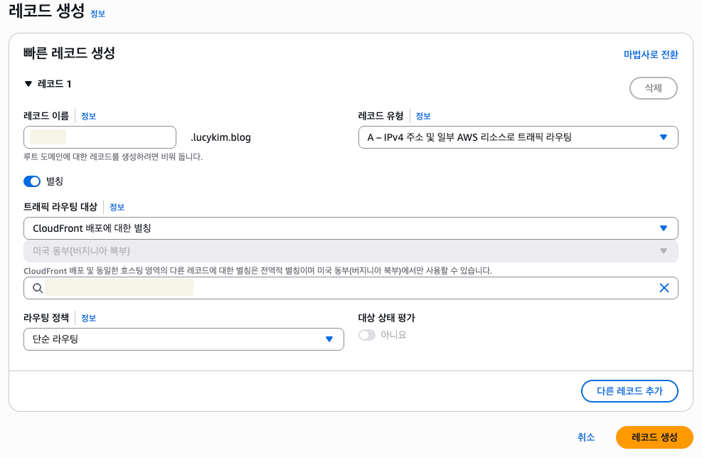The width and height of the screenshot is (702, 458).
Task: Open the 단순 라우팅 policy dropdown
Action: point(184,339)
